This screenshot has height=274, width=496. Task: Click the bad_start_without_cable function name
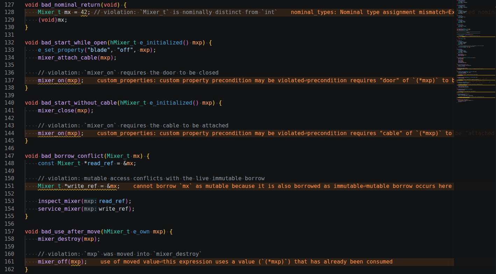coord(79,103)
